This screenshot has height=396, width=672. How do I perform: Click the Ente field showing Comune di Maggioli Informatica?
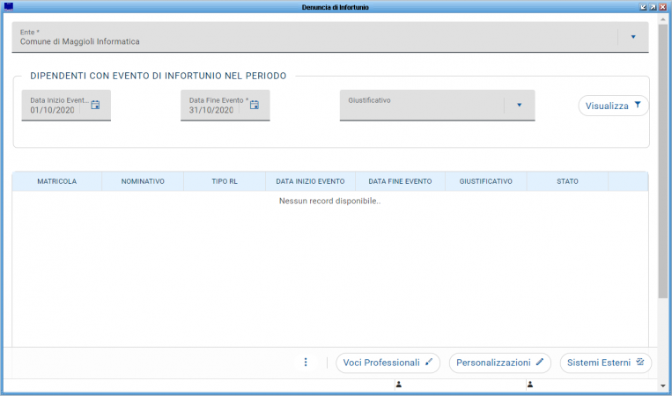[330, 37]
